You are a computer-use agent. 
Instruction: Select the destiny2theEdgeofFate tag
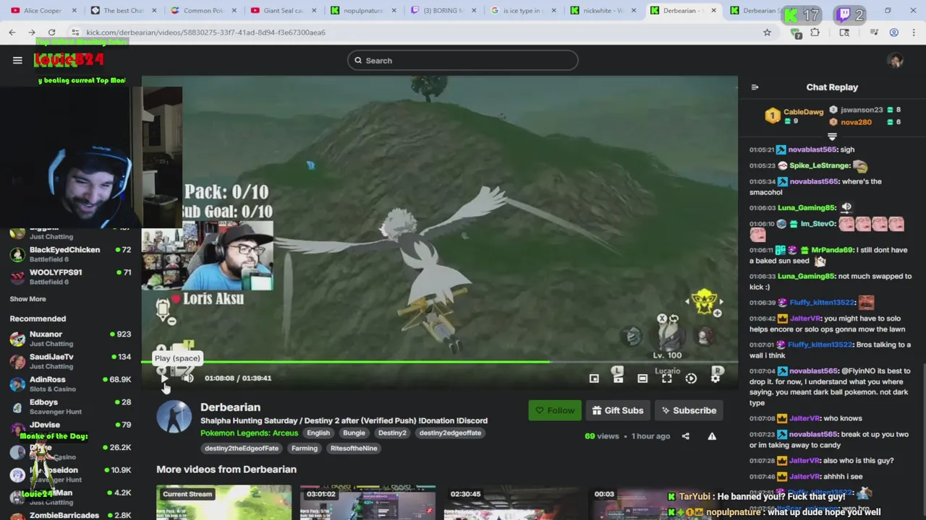point(242,448)
